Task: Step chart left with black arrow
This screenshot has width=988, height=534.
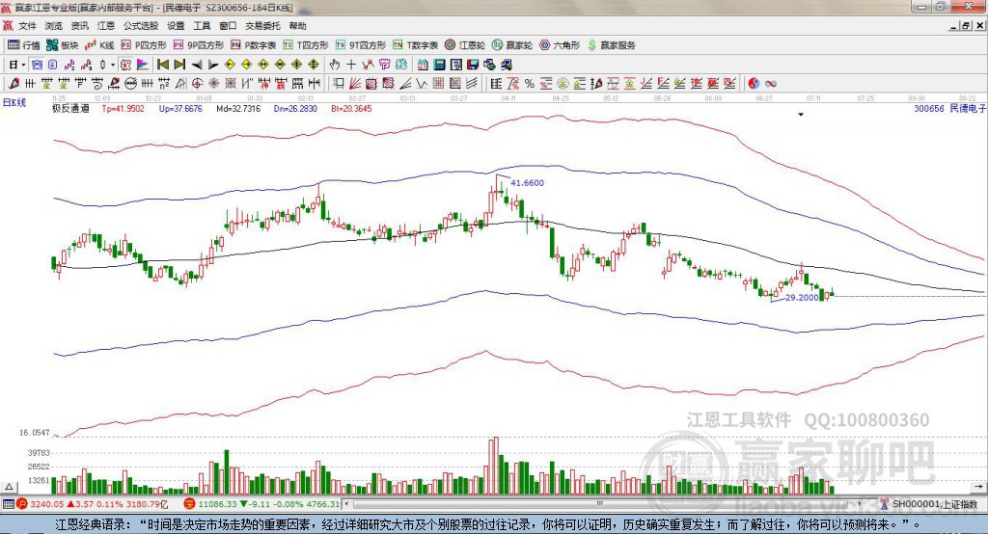Action: pyautogui.click(x=197, y=65)
